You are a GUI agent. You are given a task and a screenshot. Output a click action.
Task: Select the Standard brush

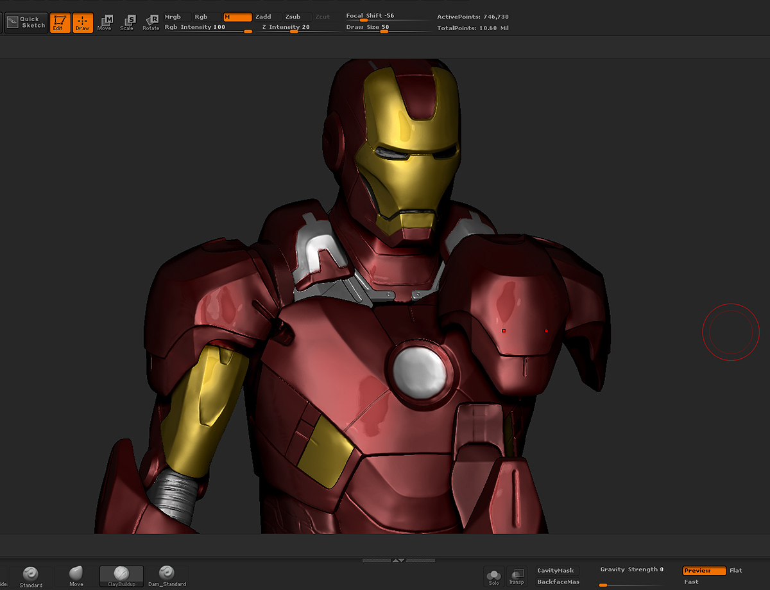click(31, 577)
